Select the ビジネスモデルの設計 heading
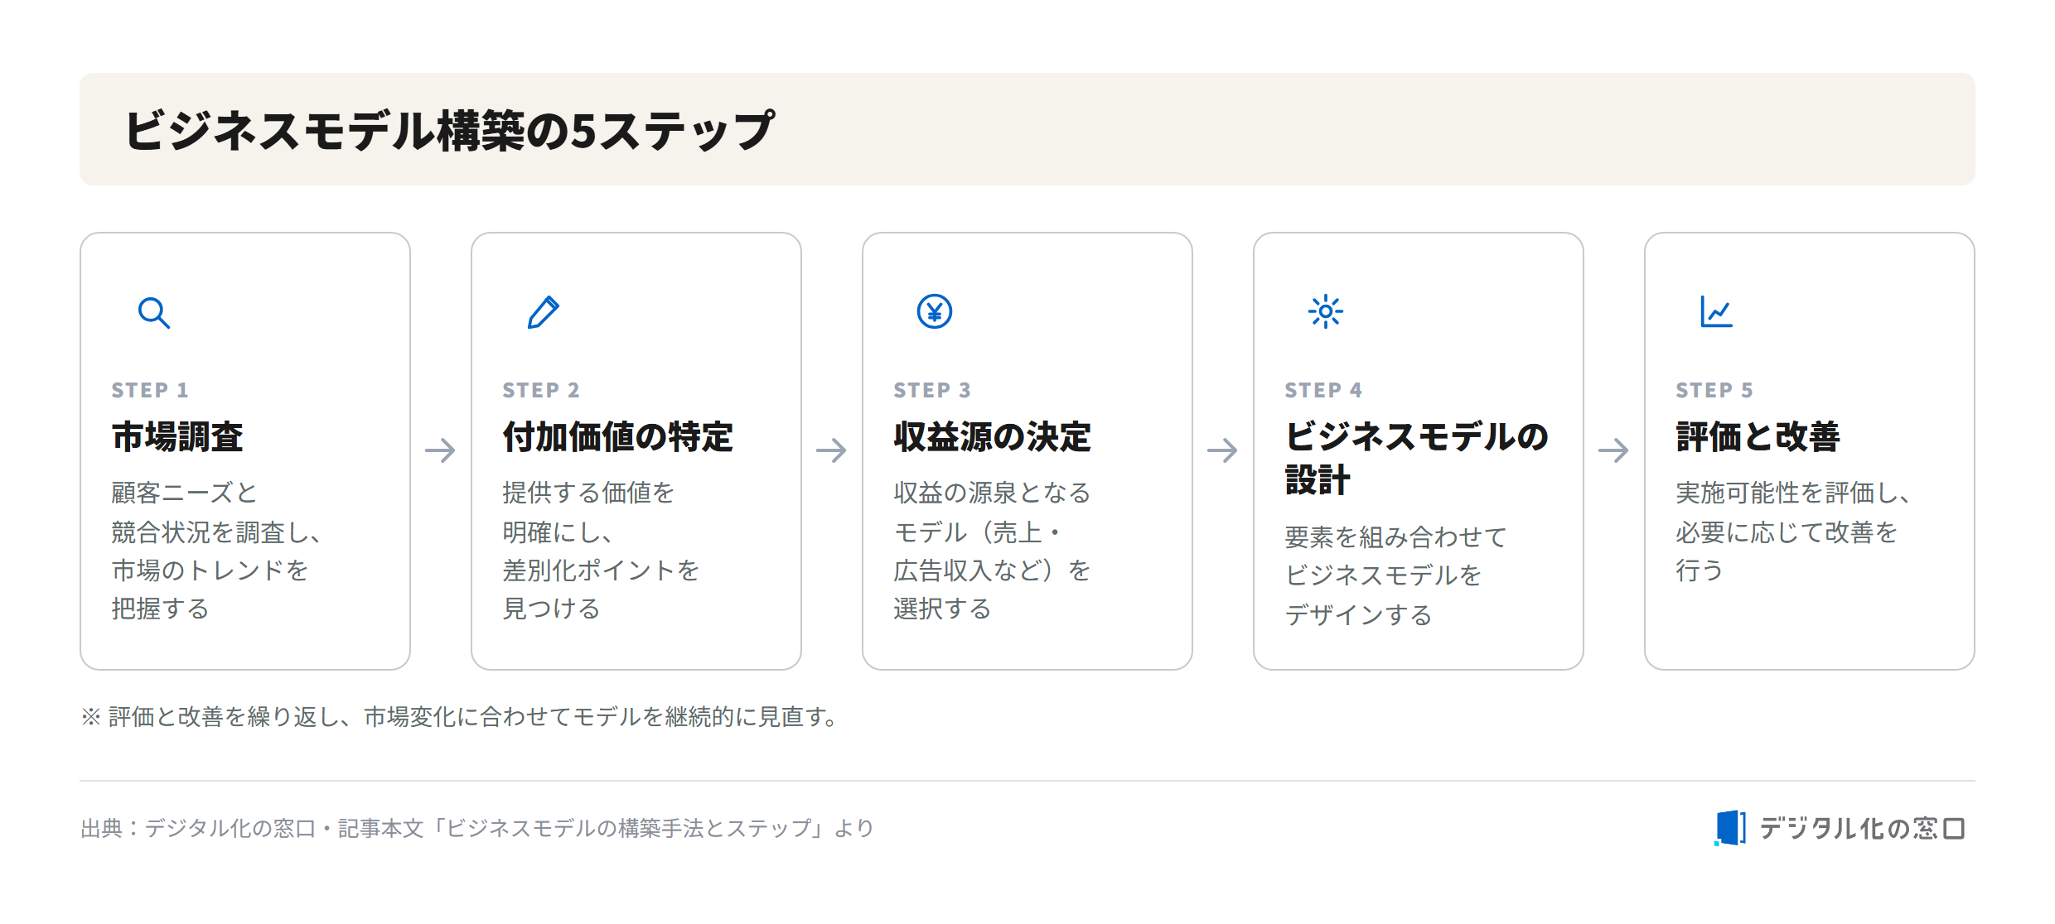2055x924 pixels. tap(1416, 458)
